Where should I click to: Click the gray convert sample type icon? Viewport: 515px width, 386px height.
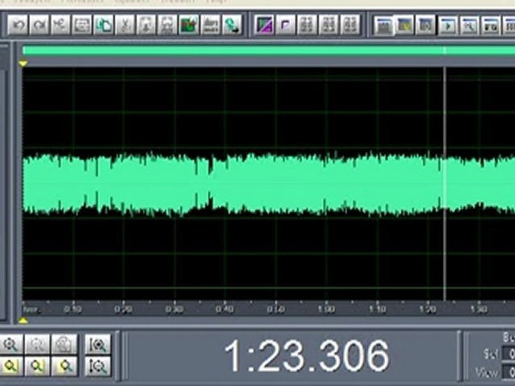click(210, 25)
